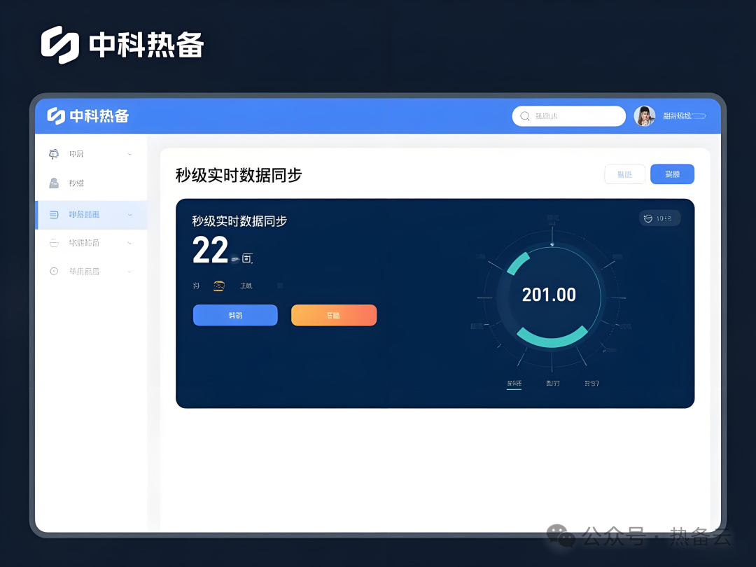The height and width of the screenshot is (567, 756).
Task: Open the magnifier search icon in the top bar
Action: pyautogui.click(x=524, y=115)
